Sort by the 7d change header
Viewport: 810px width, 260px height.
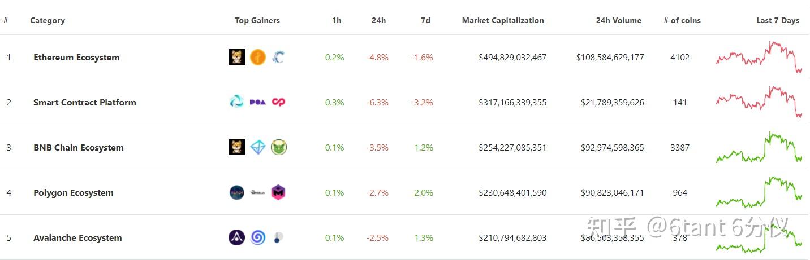(x=425, y=20)
